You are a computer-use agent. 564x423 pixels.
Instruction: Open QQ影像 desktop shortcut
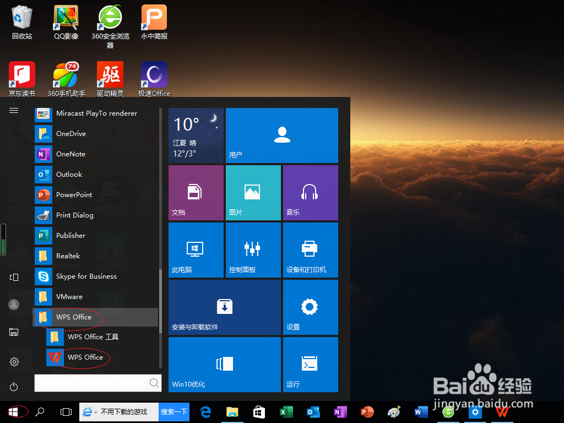tap(66, 21)
